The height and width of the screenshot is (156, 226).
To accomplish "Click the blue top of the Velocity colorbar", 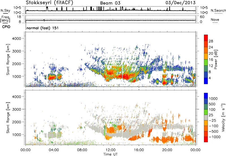I will (x=206, y=96).
